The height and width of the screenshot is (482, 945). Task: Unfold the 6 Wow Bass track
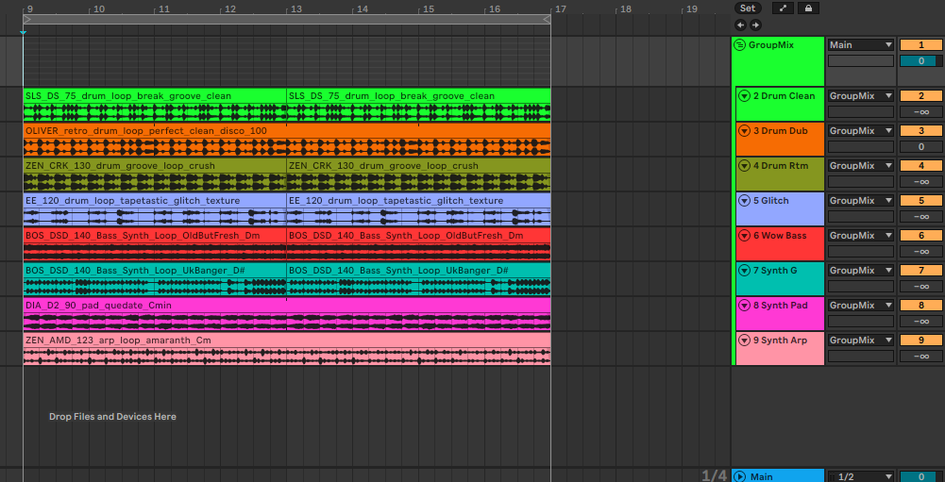(x=744, y=236)
